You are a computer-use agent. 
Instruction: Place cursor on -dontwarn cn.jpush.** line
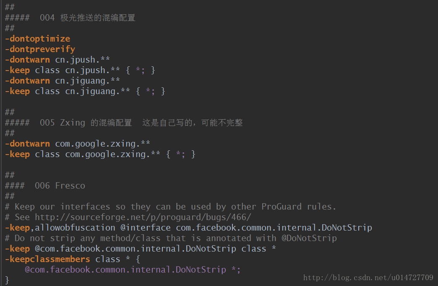click(57, 60)
